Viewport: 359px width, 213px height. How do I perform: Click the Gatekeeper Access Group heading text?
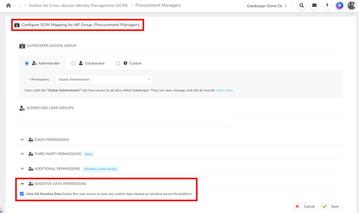click(51, 45)
